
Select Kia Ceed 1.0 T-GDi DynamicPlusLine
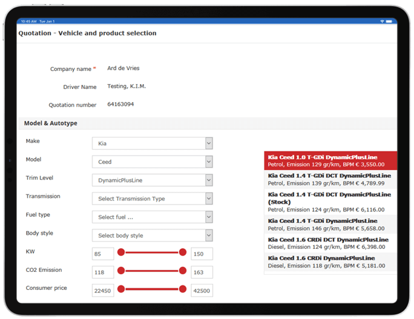tap(330, 160)
